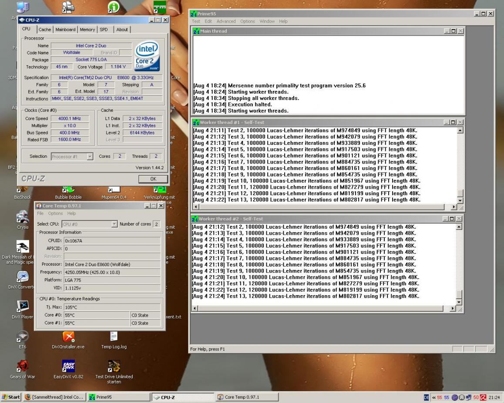Click Worker thread #2 scroll down arrow
This screenshot has height=403, width=504.
[459, 302]
